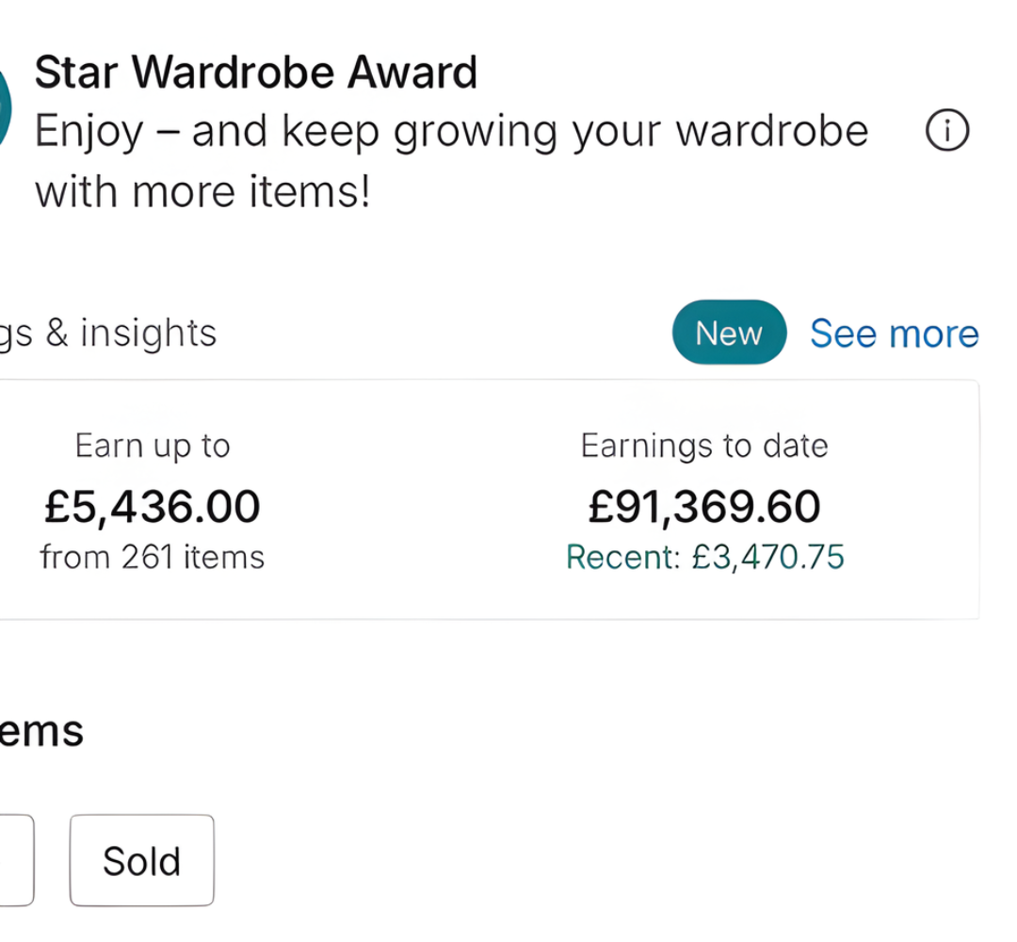The height and width of the screenshot is (942, 1017).
Task: Open the See more link
Action: tap(894, 333)
